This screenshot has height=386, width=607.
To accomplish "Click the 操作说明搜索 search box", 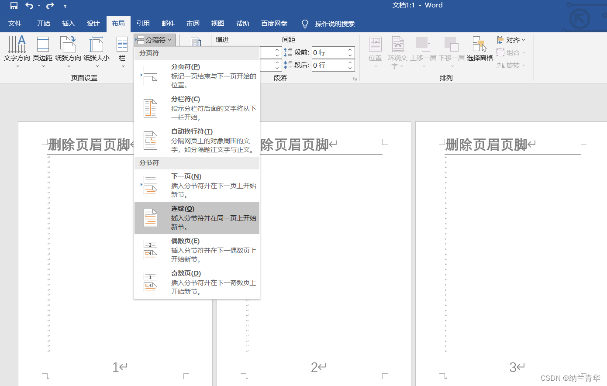I will [335, 24].
